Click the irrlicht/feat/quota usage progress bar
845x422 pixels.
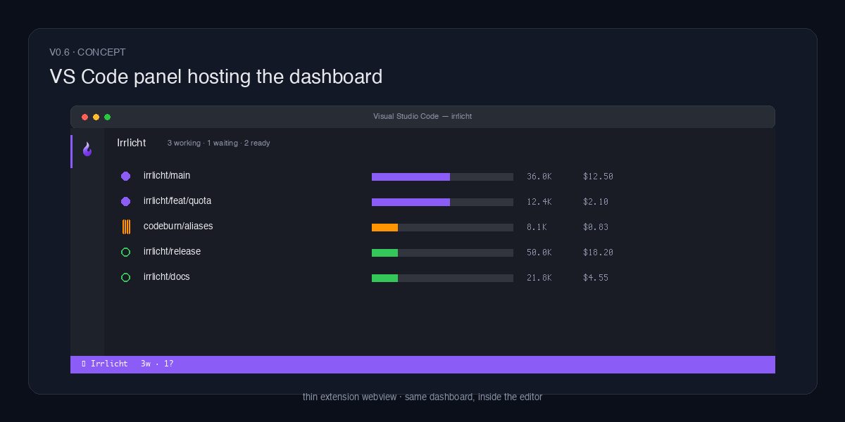(442, 202)
